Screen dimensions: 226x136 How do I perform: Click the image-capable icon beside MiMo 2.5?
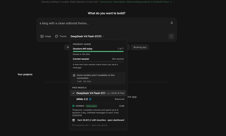tap(90, 99)
